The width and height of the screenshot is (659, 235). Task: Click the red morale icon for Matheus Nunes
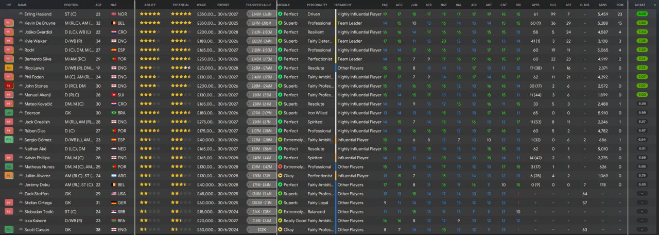pyautogui.click(x=280, y=167)
